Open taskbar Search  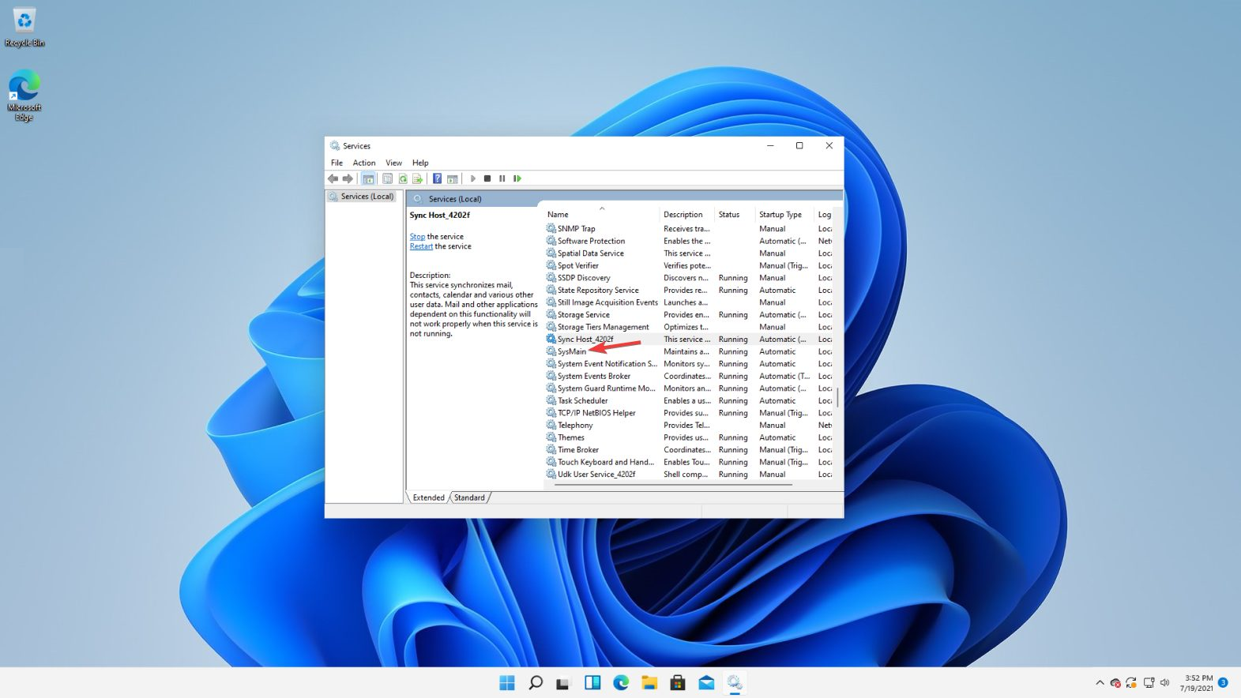pyautogui.click(x=536, y=683)
